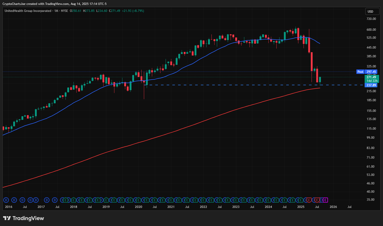383x226 pixels.
Task: Click the 215.00 price axis label
Action: pos(371,91)
